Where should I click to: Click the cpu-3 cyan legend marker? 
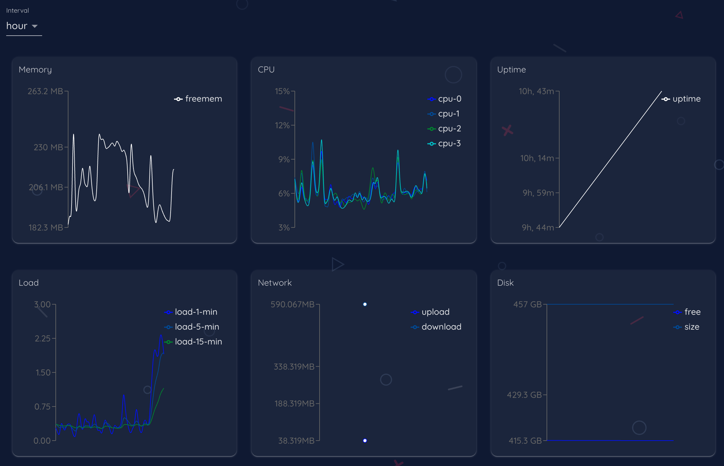pyautogui.click(x=431, y=143)
